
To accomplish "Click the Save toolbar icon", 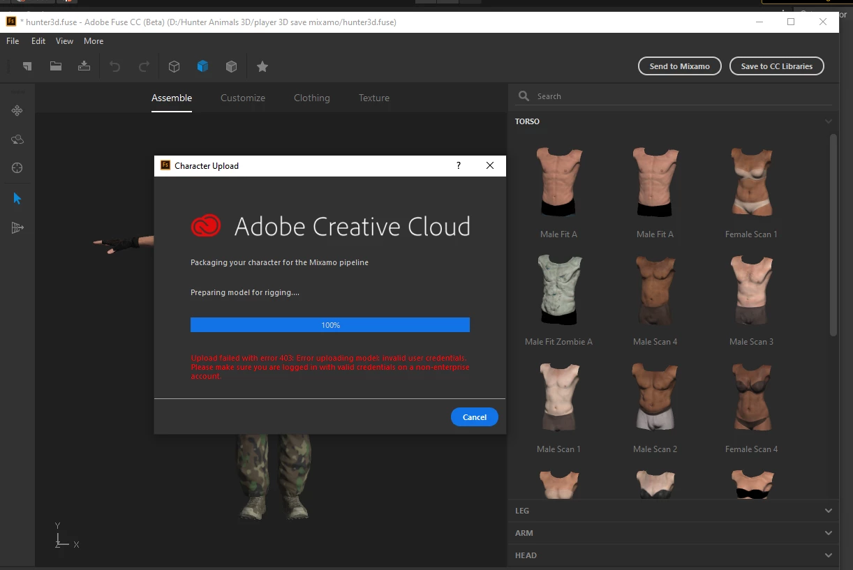I will (84, 66).
